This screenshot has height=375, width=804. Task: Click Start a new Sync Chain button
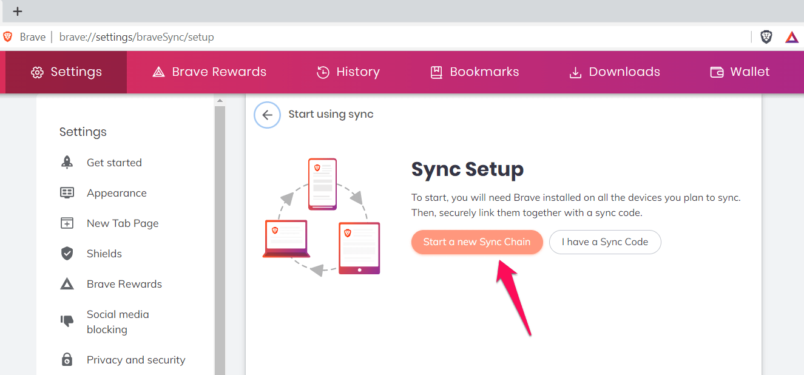coord(476,242)
